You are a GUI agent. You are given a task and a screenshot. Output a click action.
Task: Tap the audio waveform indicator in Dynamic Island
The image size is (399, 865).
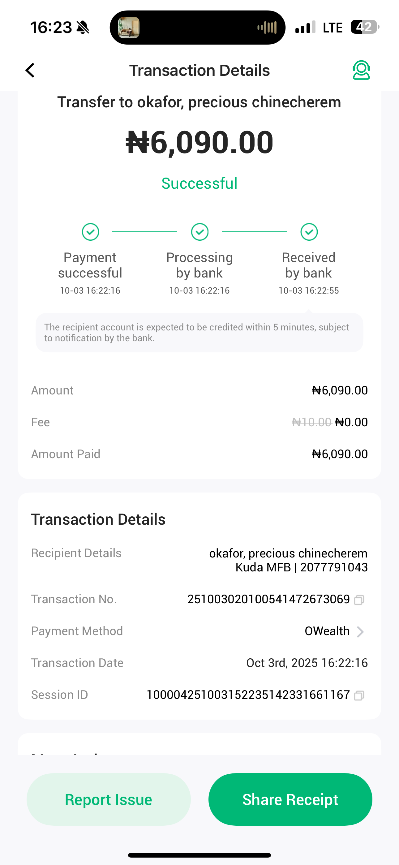[x=267, y=28]
